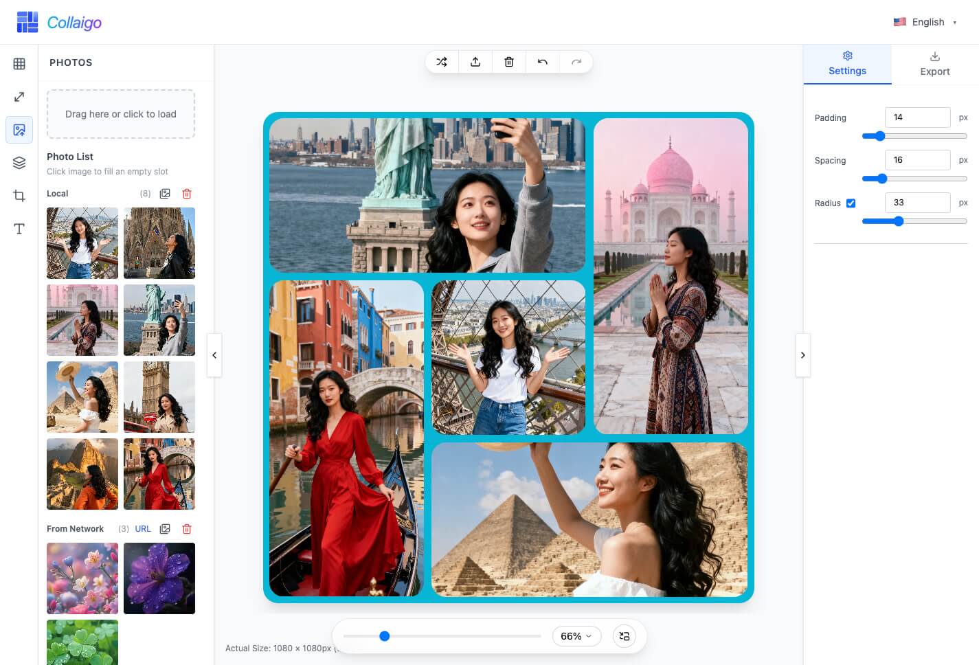Delete all Local photos with red trash
This screenshot has width=979, height=665.
pos(187,194)
